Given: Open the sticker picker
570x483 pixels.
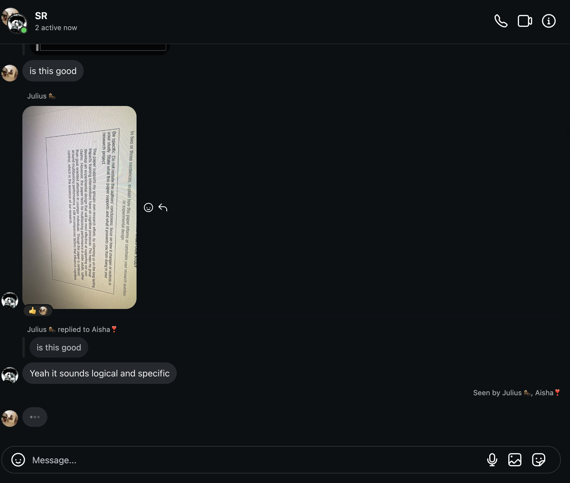Looking at the screenshot, I should pos(538,460).
